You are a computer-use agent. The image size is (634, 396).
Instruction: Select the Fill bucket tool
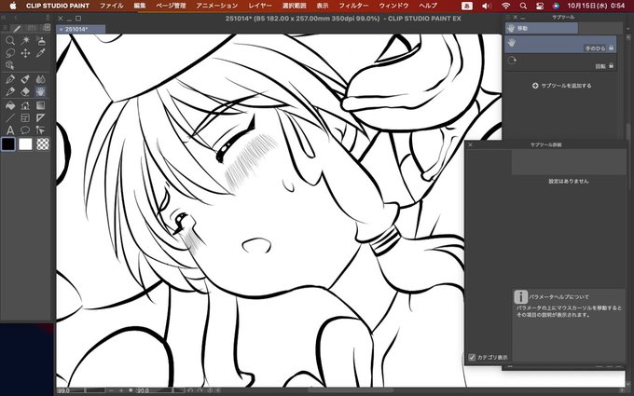coord(10,105)
